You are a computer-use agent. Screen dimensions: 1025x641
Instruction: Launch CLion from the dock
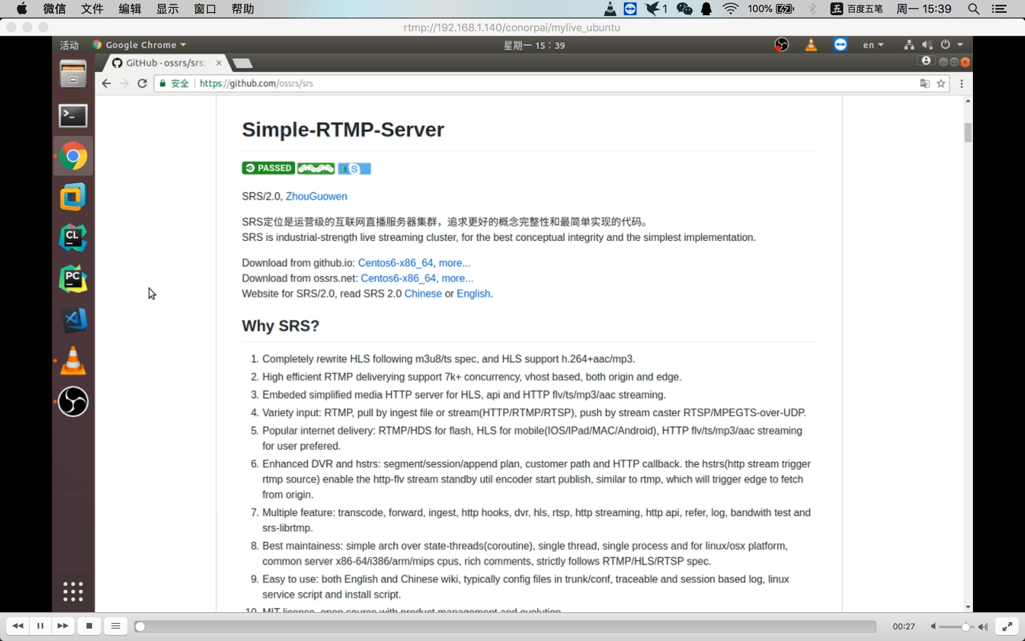(x=73, y=238)
